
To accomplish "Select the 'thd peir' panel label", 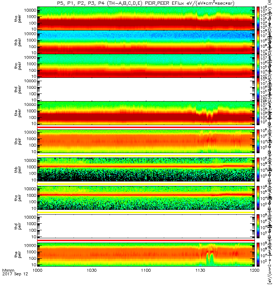I will 18,226.
